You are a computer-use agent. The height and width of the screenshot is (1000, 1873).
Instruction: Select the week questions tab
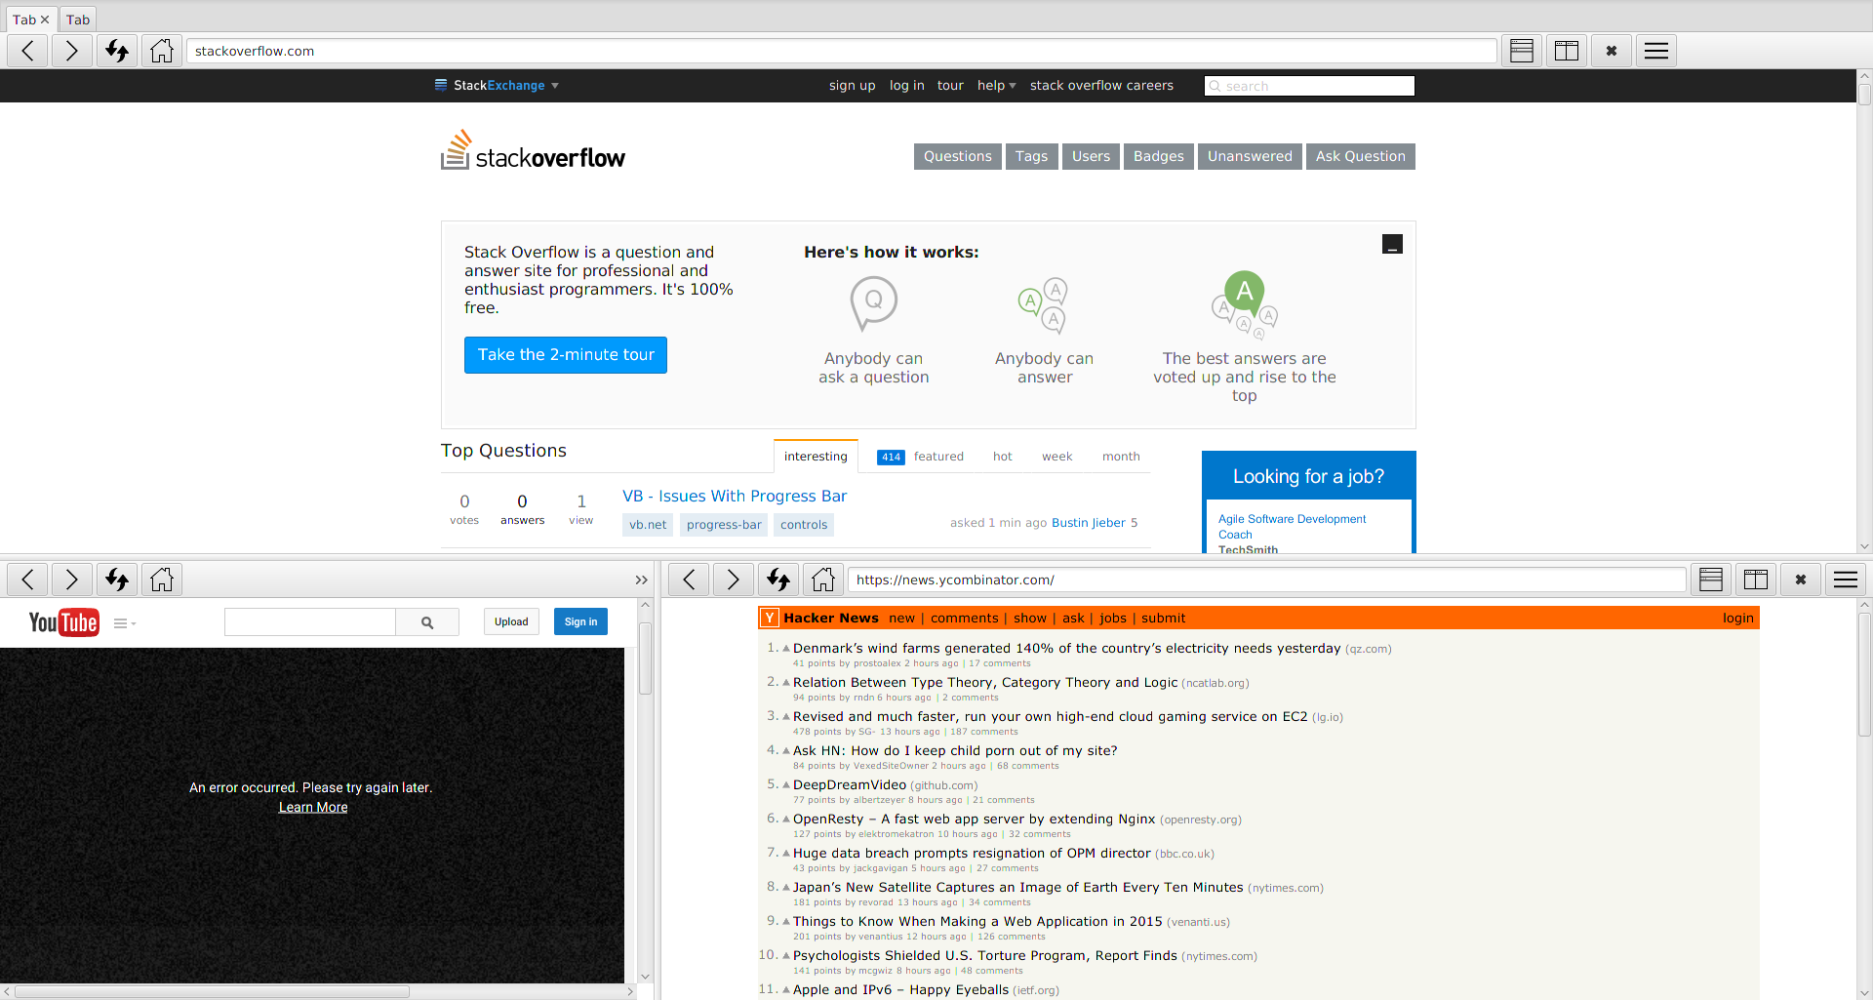pyautogui.click(x=1056, y=457)
